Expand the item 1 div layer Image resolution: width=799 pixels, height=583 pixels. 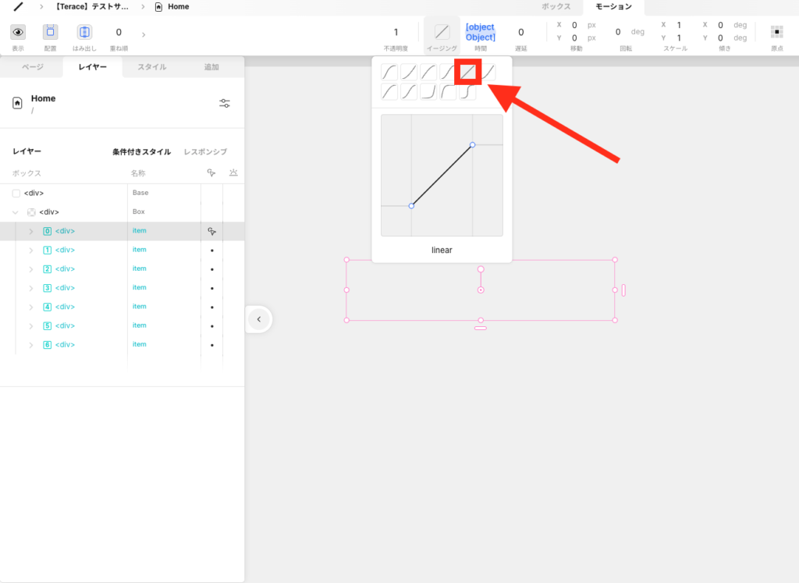31,251
